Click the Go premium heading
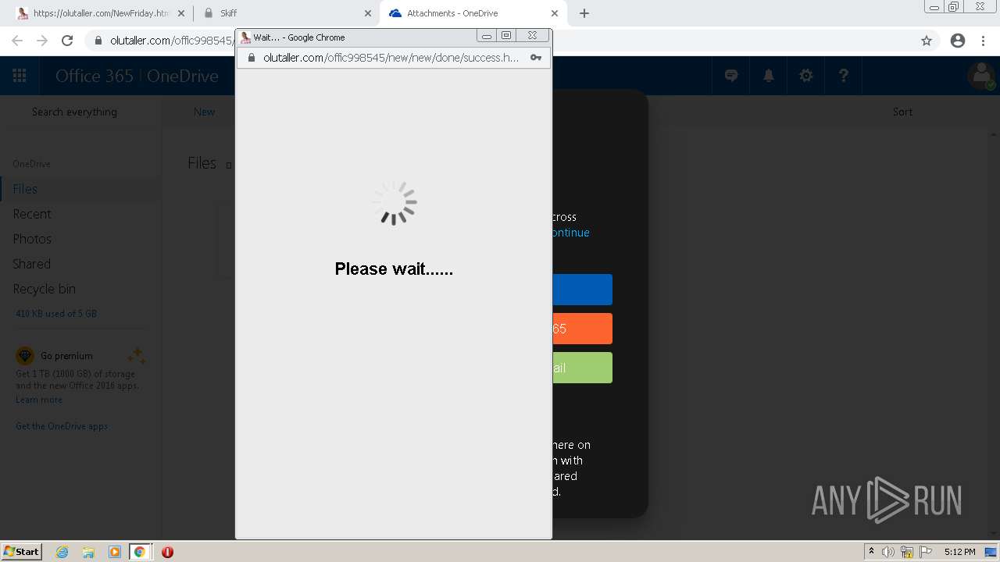Viewport: 1000px width, 562px height. coord(66,356)
